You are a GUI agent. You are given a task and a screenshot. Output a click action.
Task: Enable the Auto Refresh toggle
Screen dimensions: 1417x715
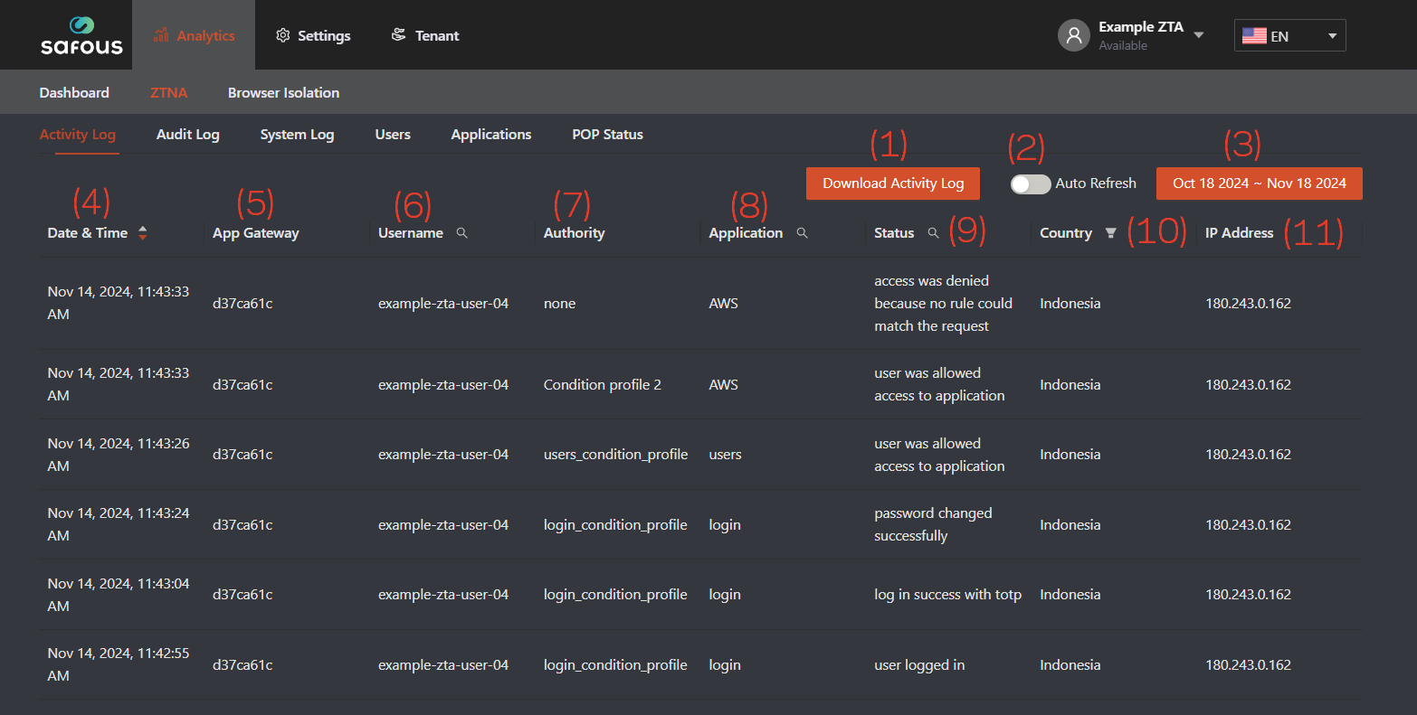tap(1030, 183)
